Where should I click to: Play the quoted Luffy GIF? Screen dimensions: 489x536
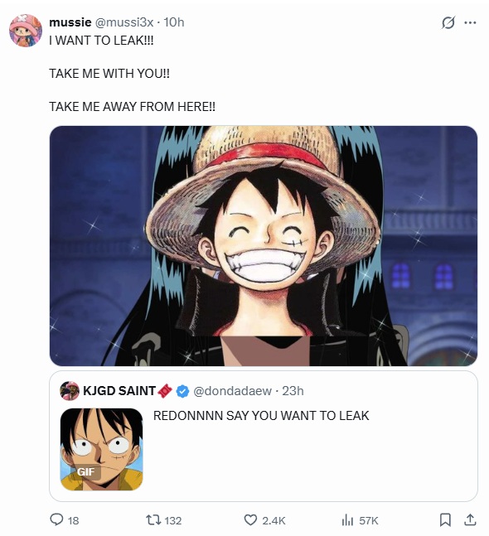point(102,449)
